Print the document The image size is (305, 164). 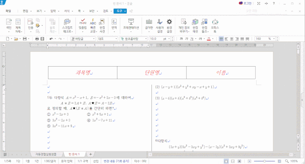click(37, 39)
